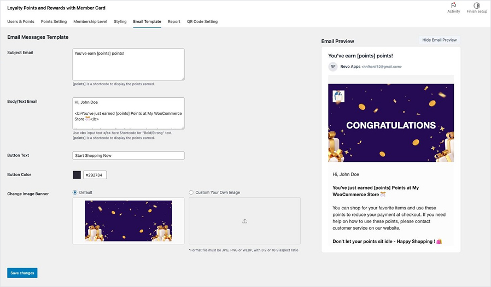Click the Body/Text Email text area
Viewport: 491px width, 287px height.
click(x=128, y=113)
